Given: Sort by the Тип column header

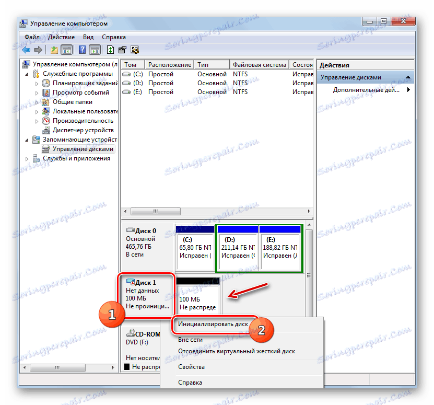Looking at the screenshot, I should tap(212, 65).
